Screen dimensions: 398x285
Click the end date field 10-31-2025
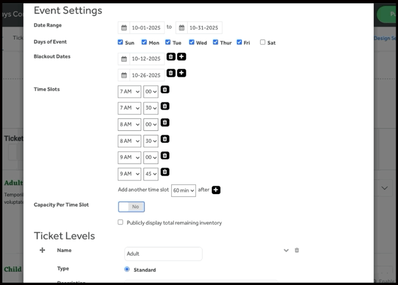[204, 28]
